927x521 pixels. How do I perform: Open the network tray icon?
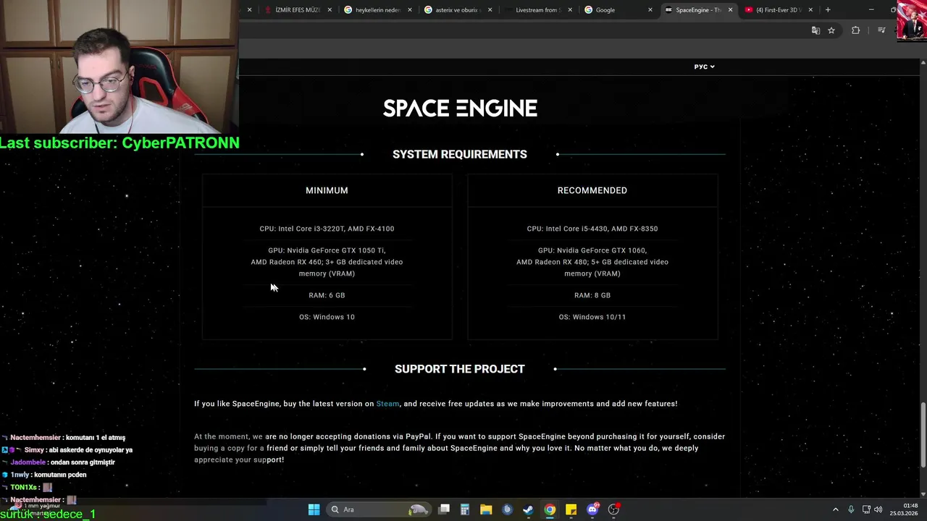pos(866,509)
